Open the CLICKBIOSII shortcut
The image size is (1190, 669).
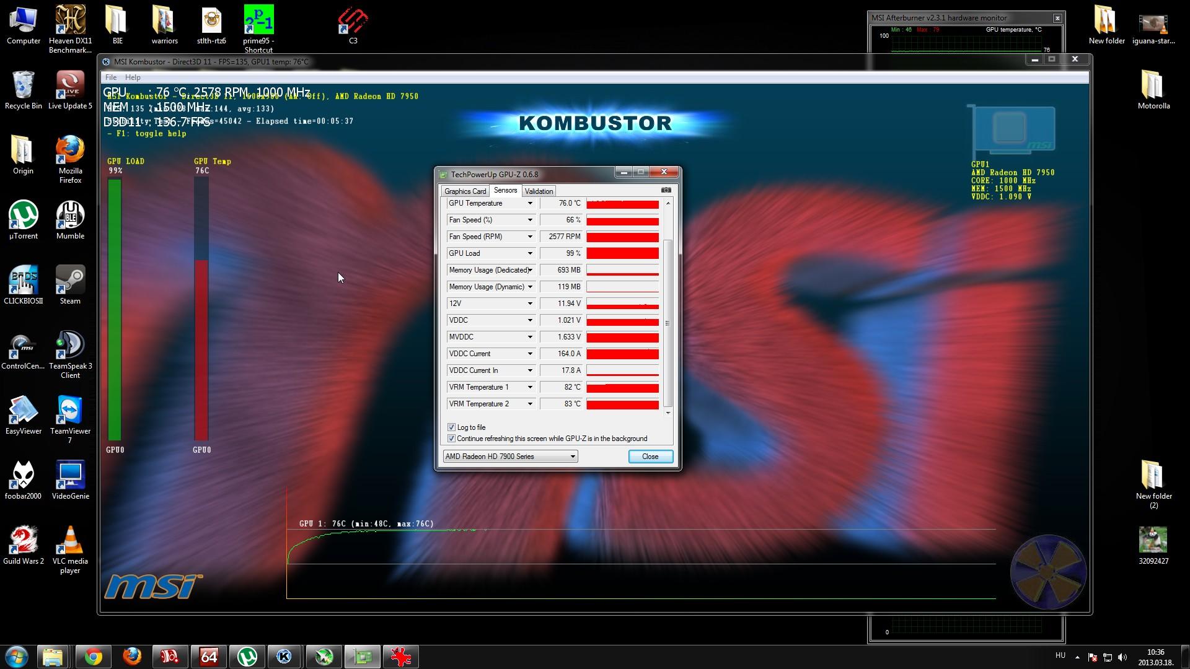24,285
